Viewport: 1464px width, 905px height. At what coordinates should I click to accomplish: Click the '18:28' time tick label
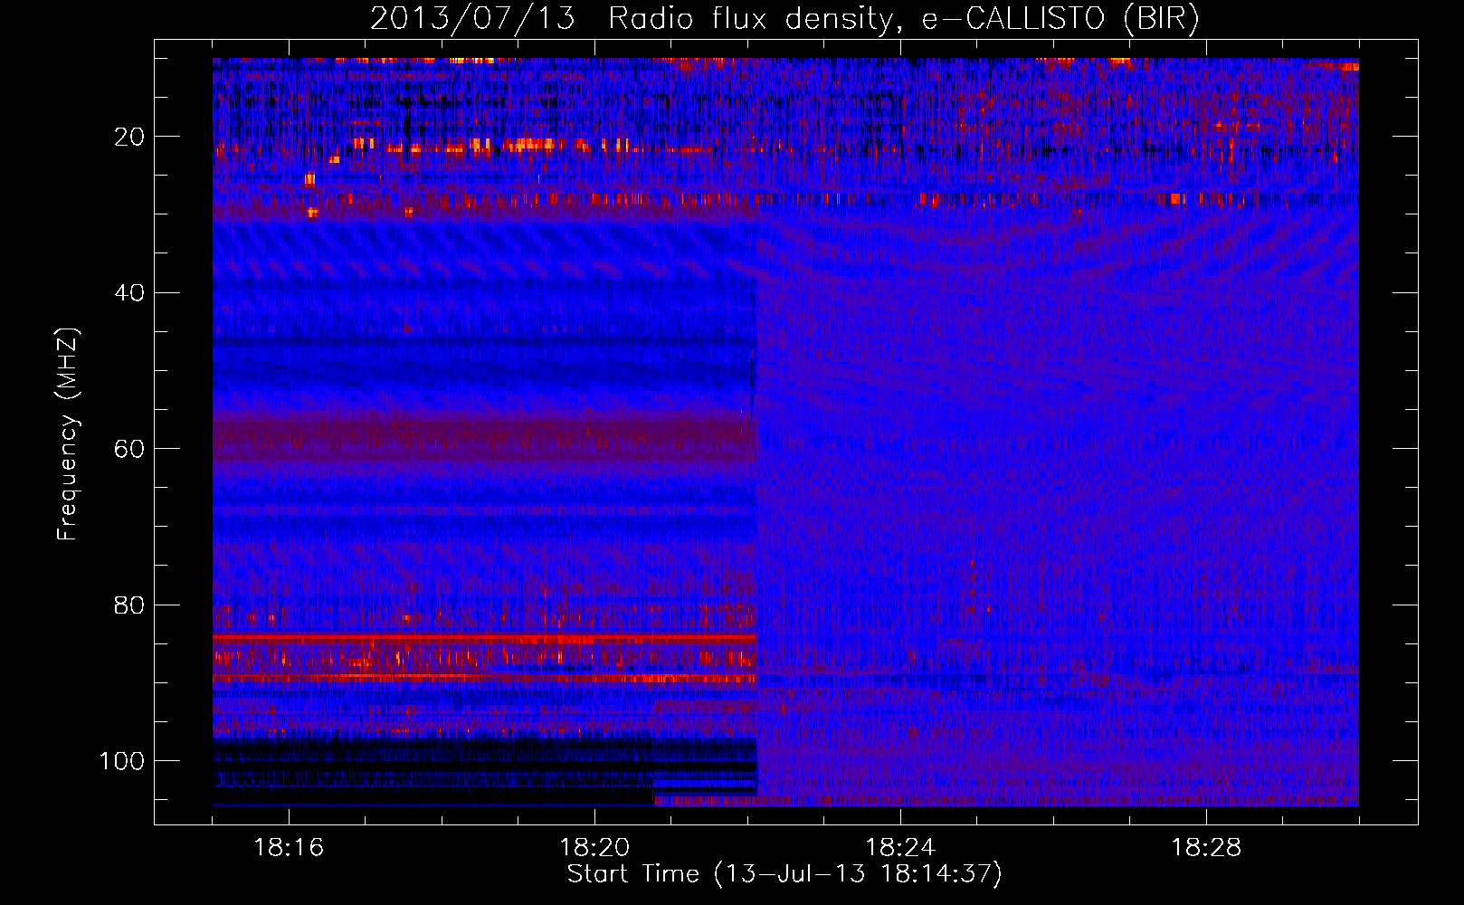[1206, 848]
